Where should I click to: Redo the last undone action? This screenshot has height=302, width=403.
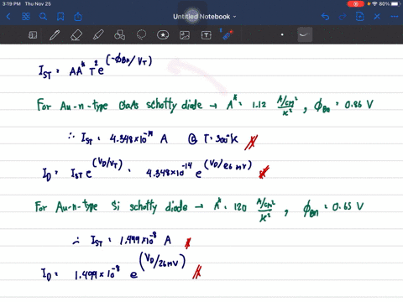click(343, 17)
